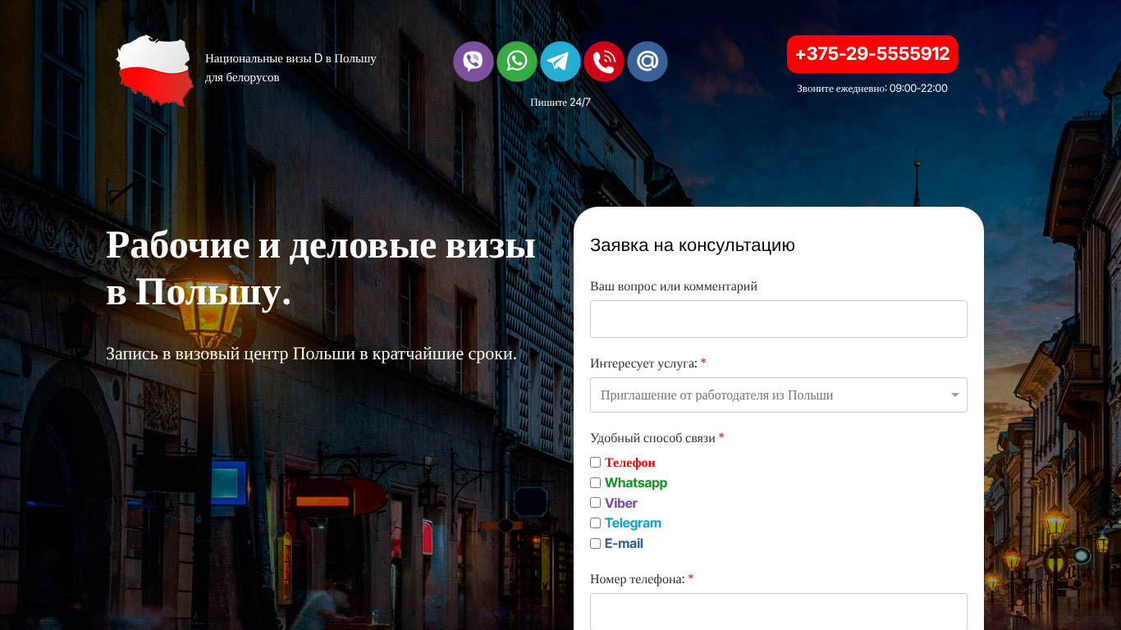Tick the E-mail checkbox
The image size is (1121, 630).
[596, 543]
